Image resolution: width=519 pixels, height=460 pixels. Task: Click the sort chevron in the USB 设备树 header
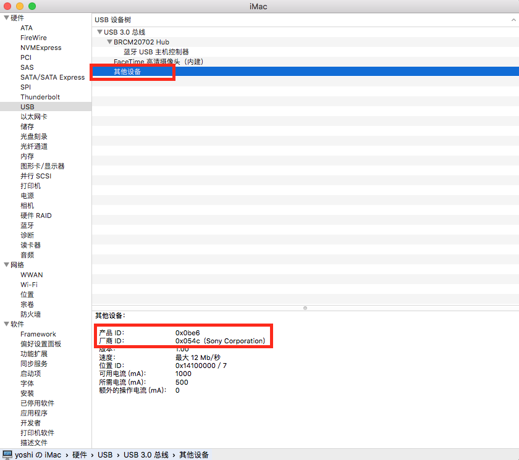pos(513,20)
